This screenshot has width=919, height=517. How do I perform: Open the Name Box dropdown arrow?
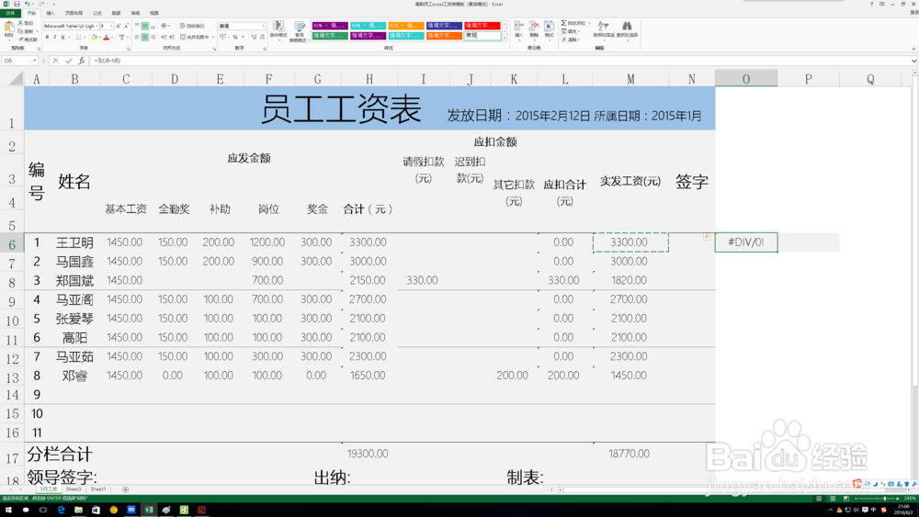click(x=35, y=61)
